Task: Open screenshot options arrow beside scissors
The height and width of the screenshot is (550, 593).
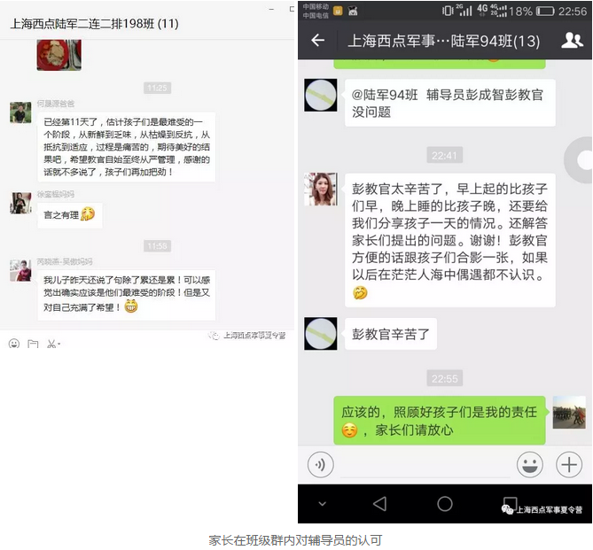Action: pos(59,344)
